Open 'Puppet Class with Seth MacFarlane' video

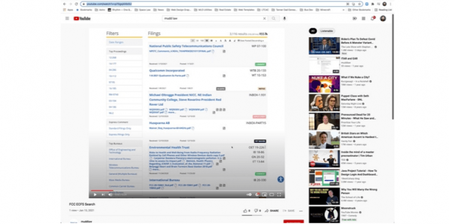pyautogui.click(x=324, y=103)
